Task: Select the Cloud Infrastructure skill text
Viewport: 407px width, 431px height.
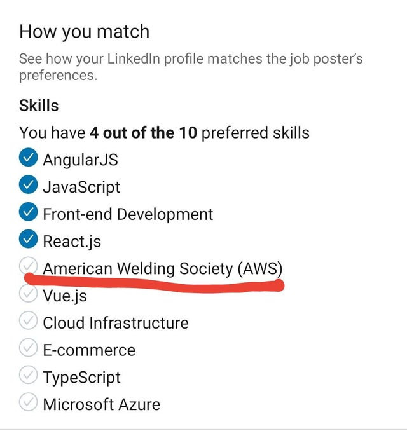Action: tap(116, 323)
